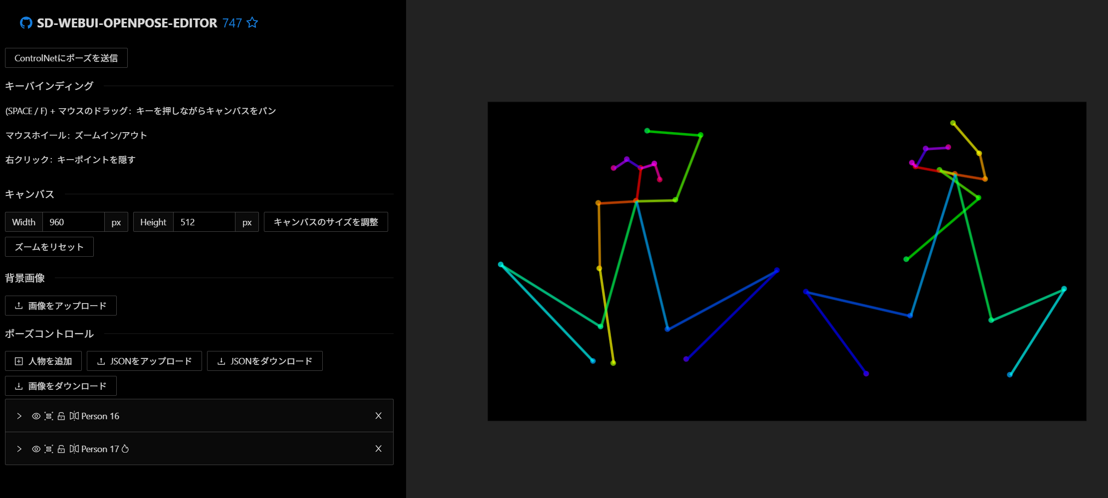Expand the Person 16 keypoint list
1108x498 pixels.
[x=19, y=416]
